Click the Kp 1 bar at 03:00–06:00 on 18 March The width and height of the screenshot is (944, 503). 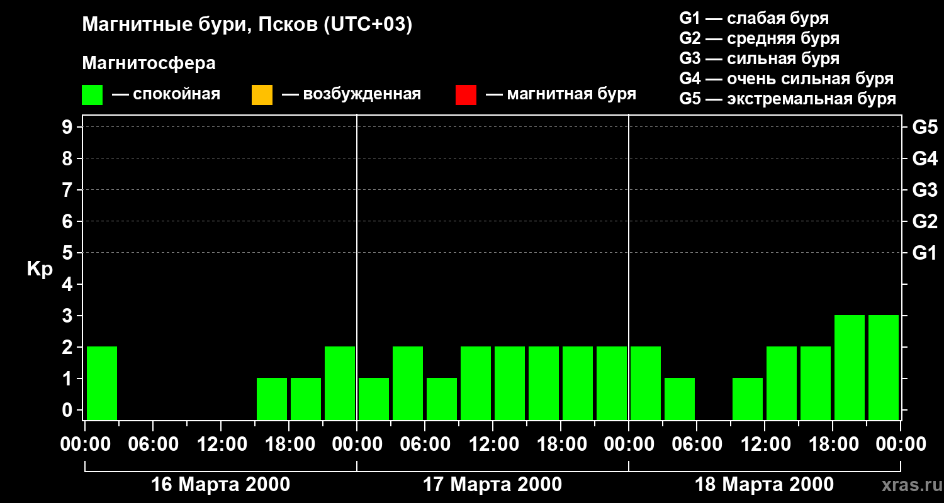coord(680,398)
